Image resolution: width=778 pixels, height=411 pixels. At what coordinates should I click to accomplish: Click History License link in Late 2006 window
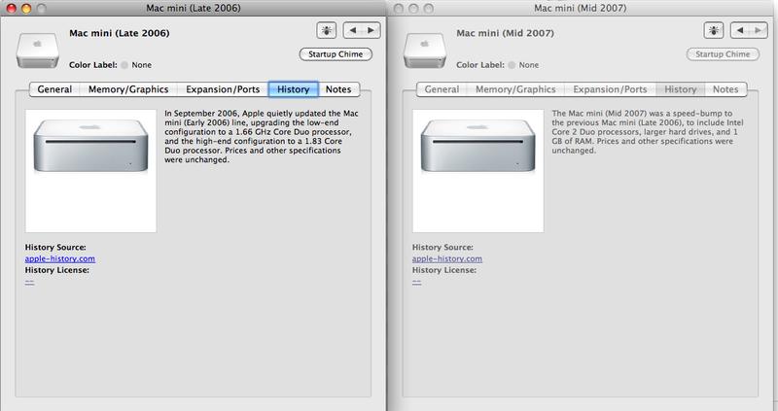click(x=30, y=282)
